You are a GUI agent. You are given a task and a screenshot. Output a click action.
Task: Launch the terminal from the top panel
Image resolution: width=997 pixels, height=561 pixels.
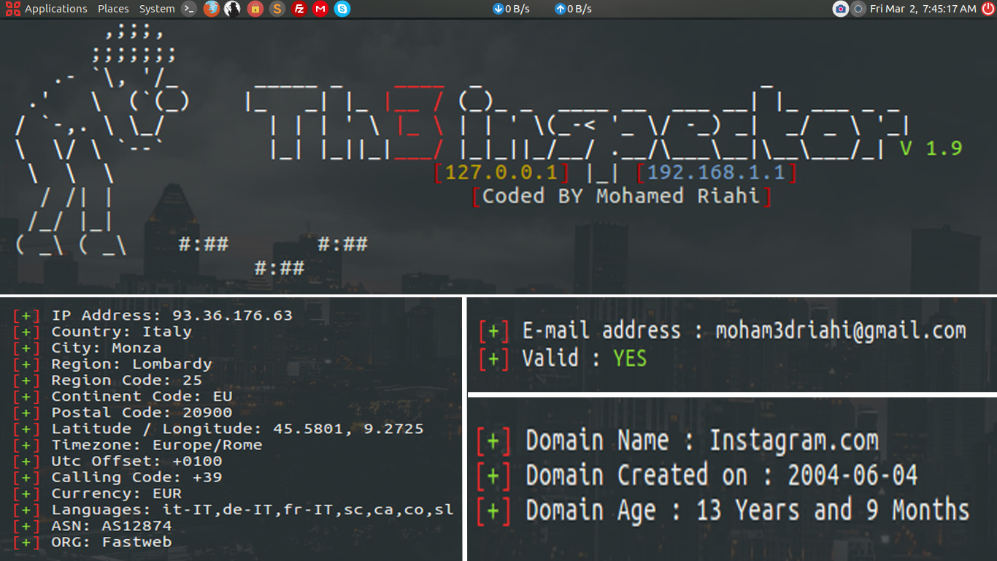[189, 9]
